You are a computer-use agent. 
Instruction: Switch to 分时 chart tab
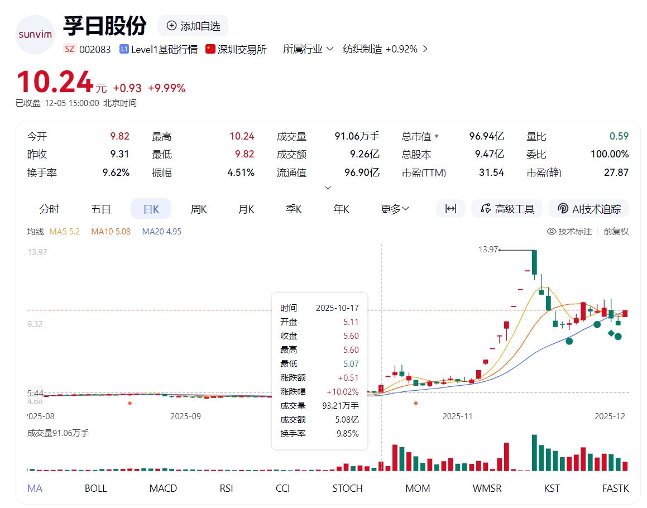pyautogui.click(x=49, y=209)
